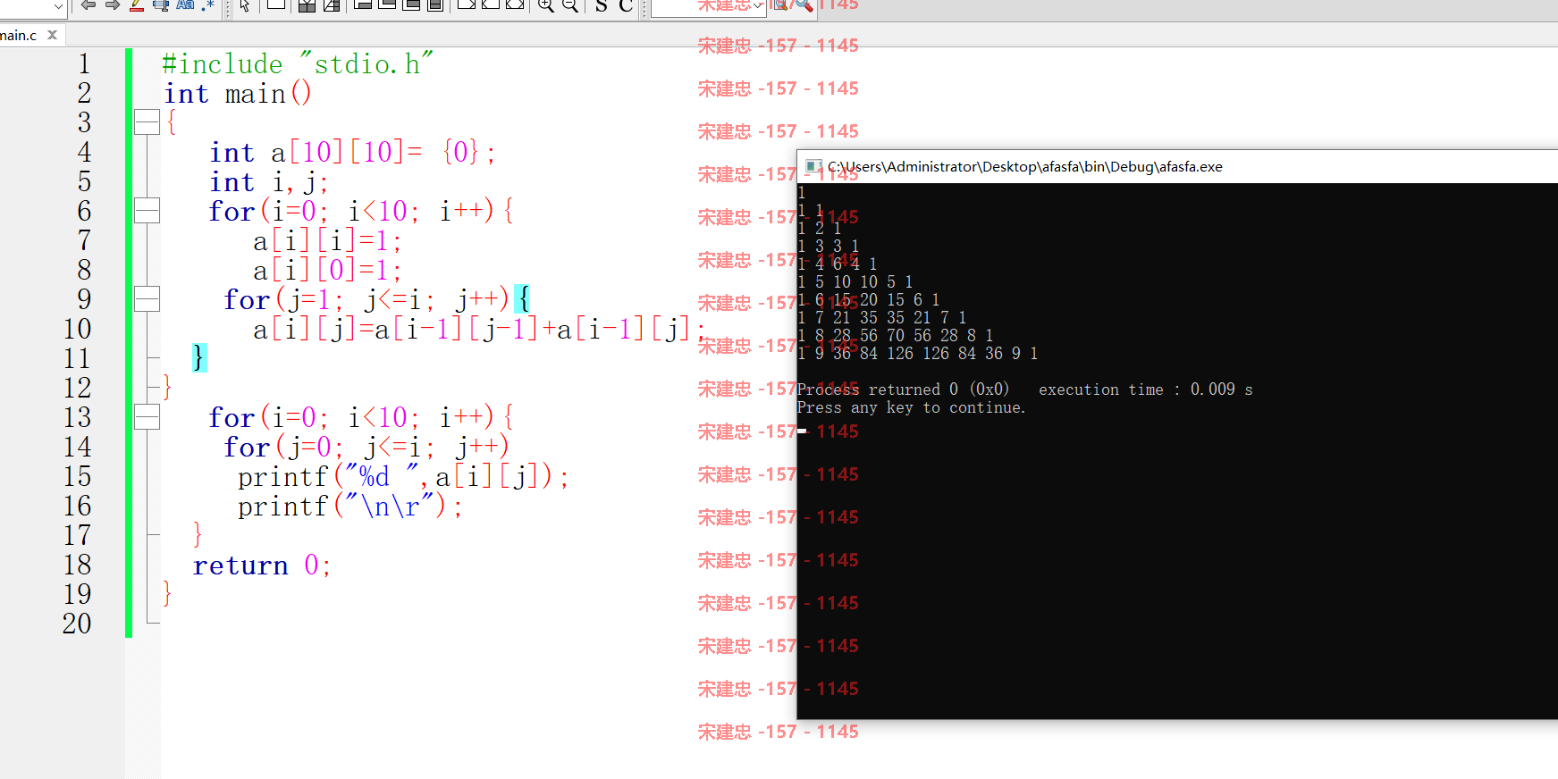Click the a[i][j]=a[i-1][j-1]+a[i-1][j] line
Screen dimensions: 1558x779
tap(479, 330)
